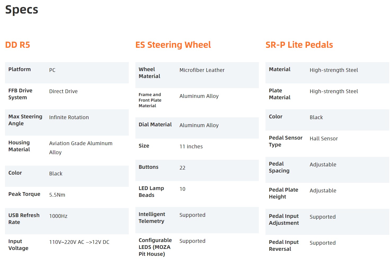
Task: Select the ES Steering Wheel heading
Action: click(x=173, y=45)
